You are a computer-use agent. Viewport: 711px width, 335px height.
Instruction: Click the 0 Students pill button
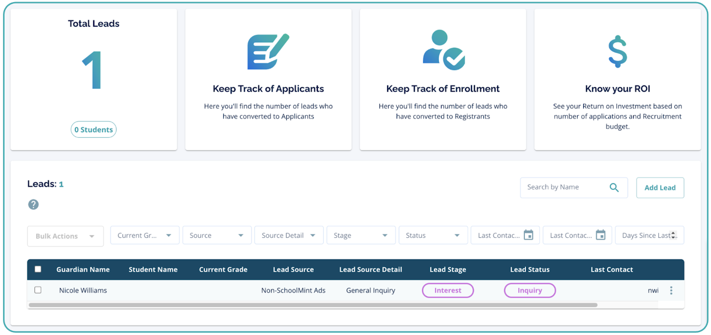[x=94, y=130]
